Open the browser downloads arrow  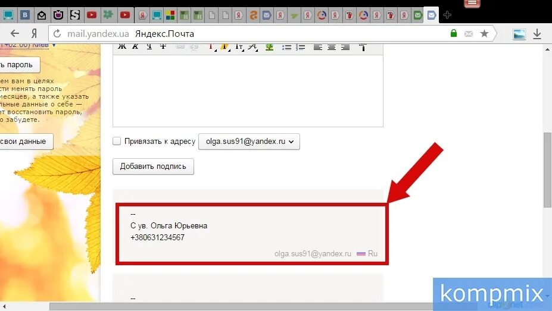537,34
